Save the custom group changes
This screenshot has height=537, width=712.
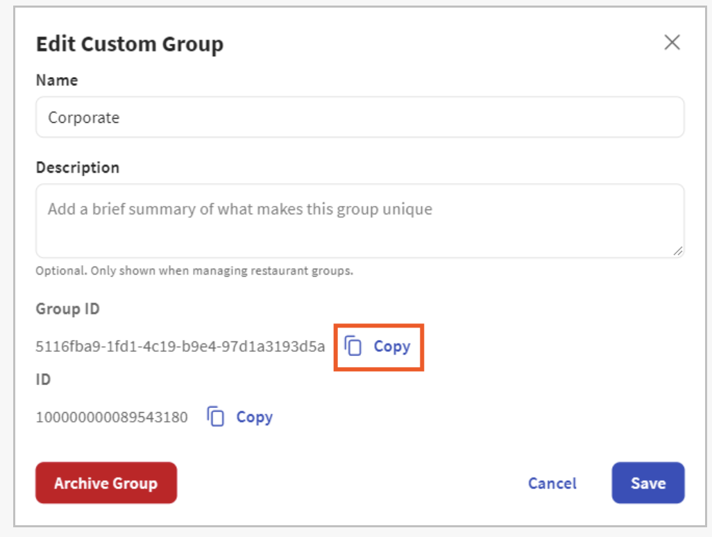coord(647,483)
